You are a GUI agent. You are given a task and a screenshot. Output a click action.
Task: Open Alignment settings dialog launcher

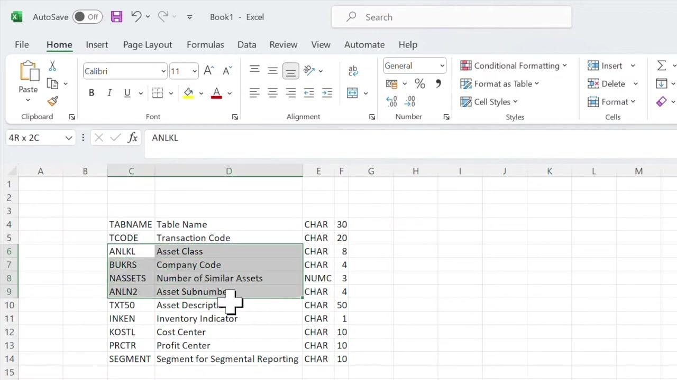pyautogui.click(x=372, y=117)
